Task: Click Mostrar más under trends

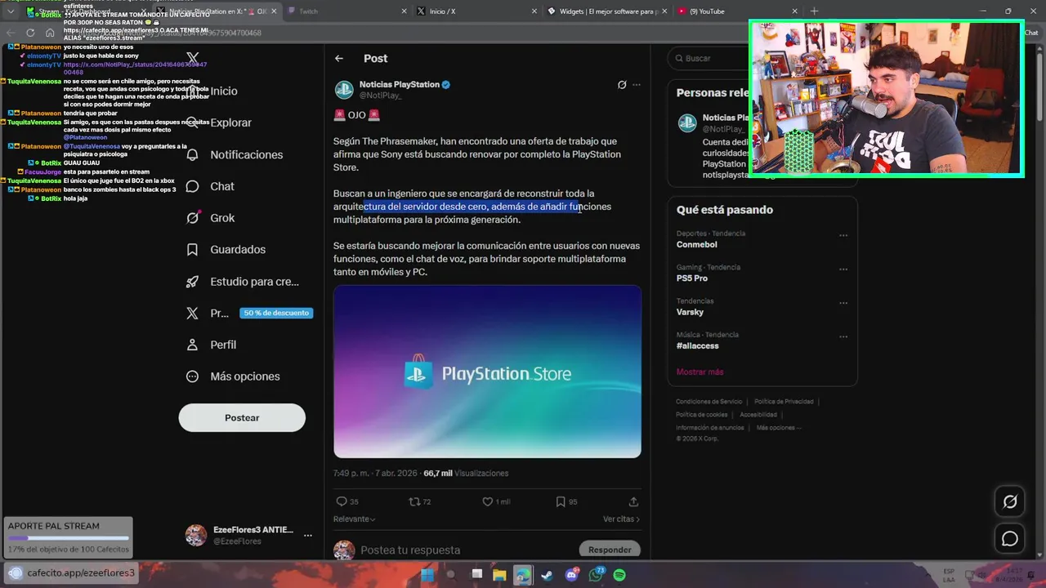Action: tap(700, 372)
